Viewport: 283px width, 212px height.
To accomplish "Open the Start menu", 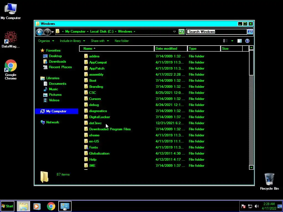I will pyautogui.click(x=7, y=206).
